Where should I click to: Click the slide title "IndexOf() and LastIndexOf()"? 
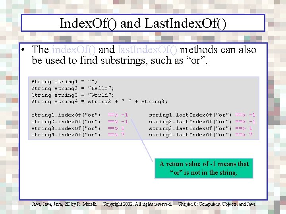[143, 23]
